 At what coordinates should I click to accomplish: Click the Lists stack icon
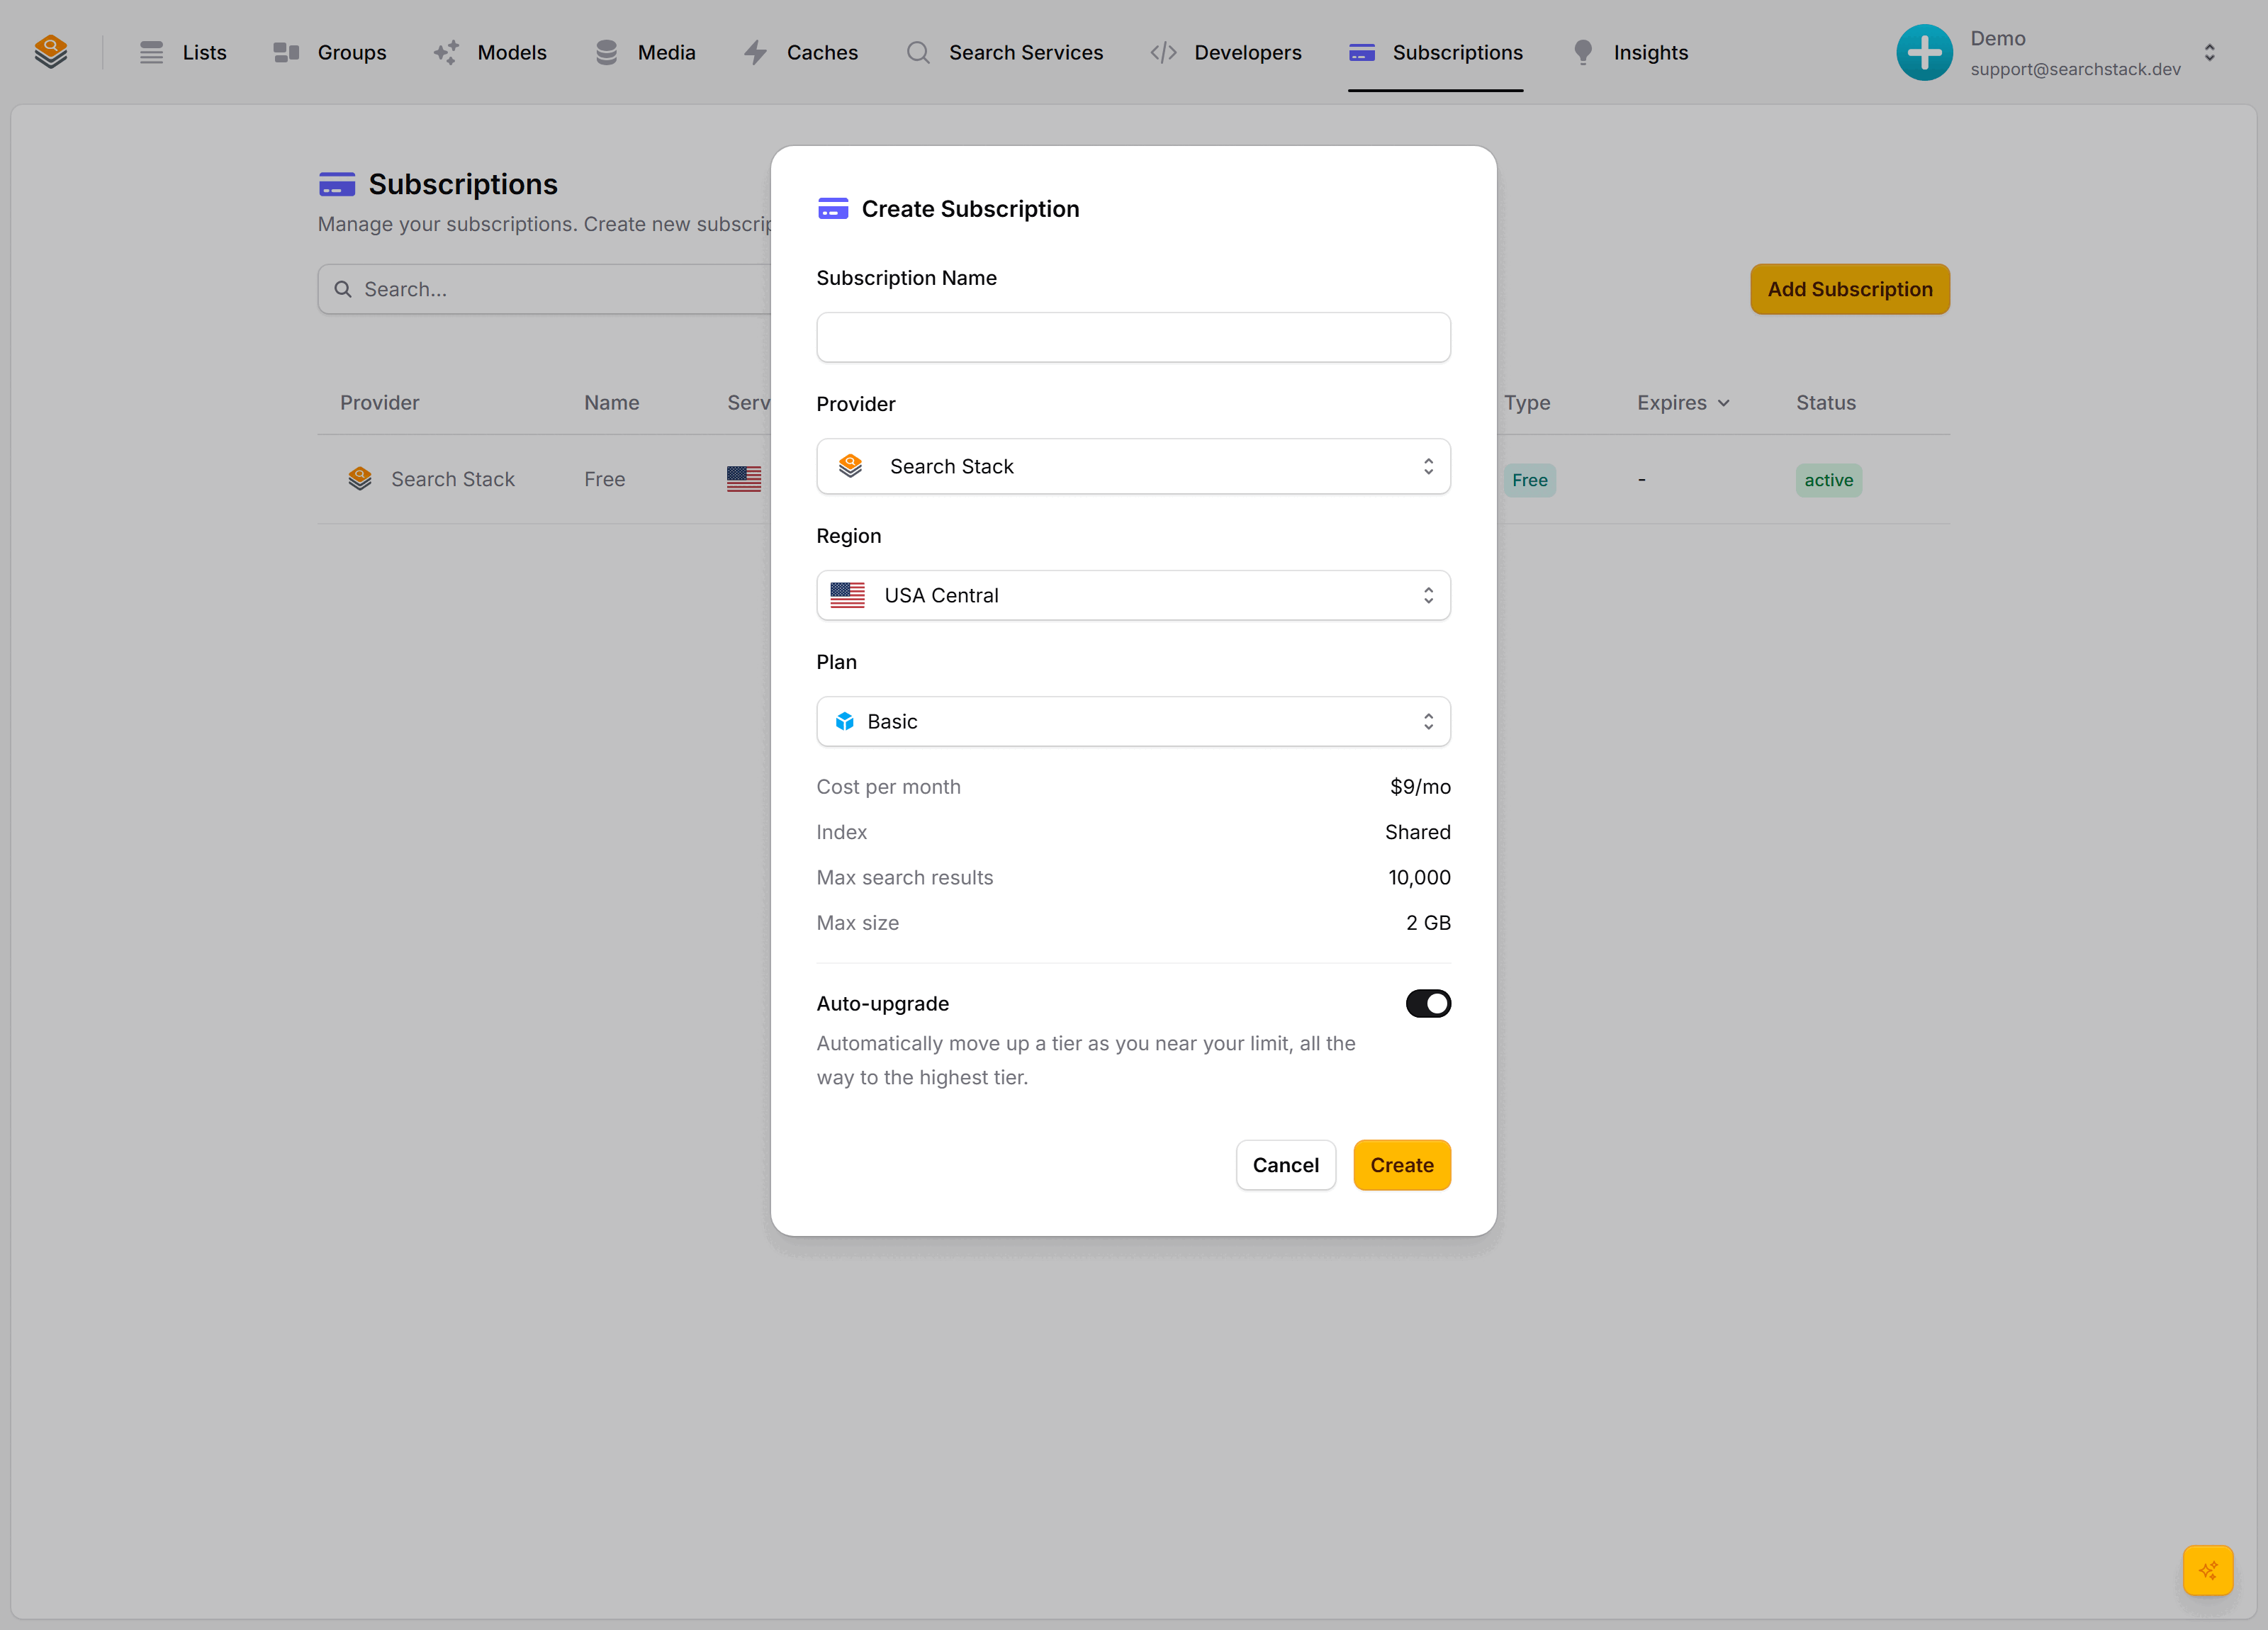(151, 52)
